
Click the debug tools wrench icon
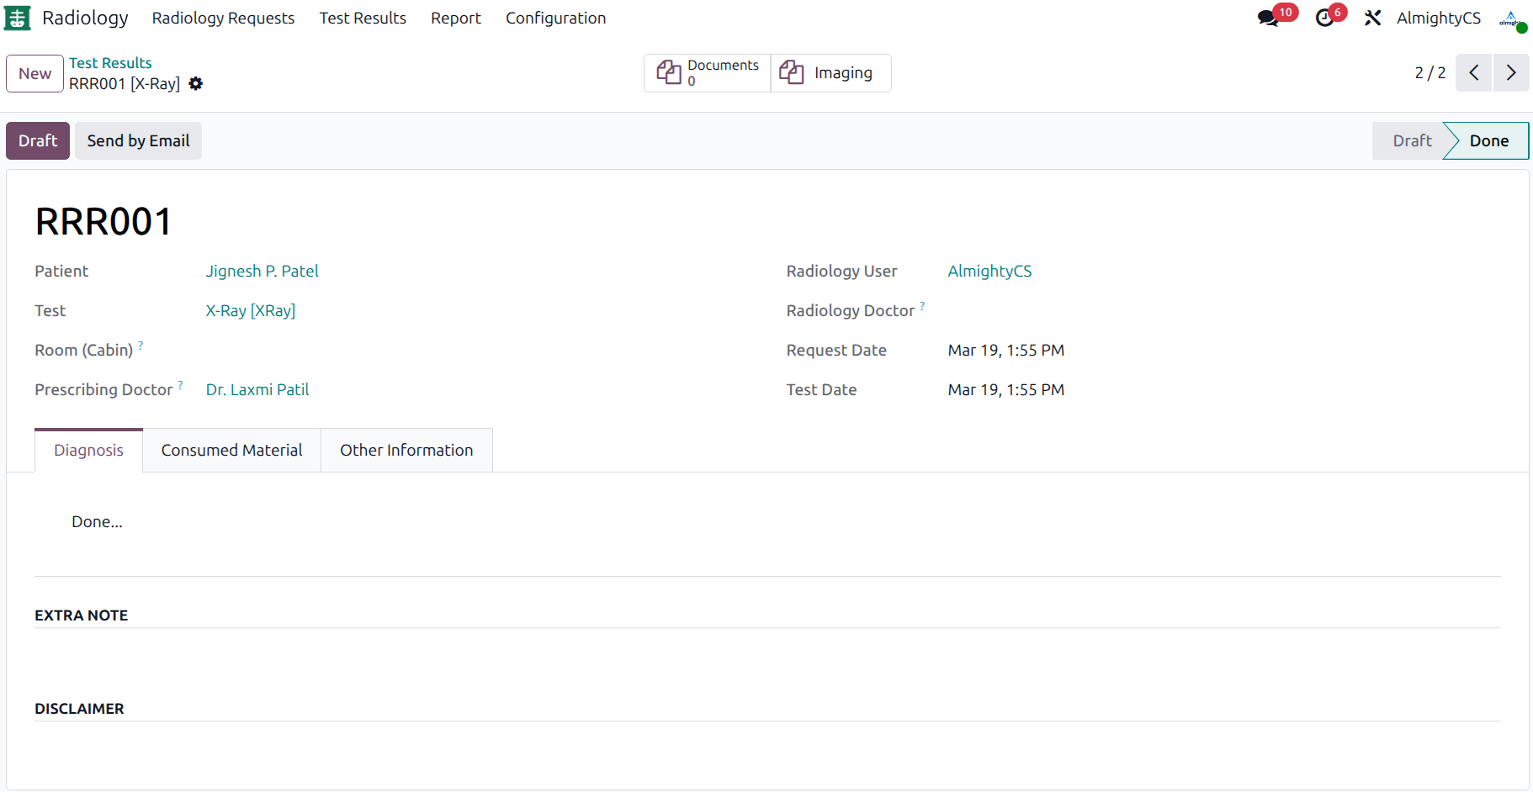[x=1373, y=18]
